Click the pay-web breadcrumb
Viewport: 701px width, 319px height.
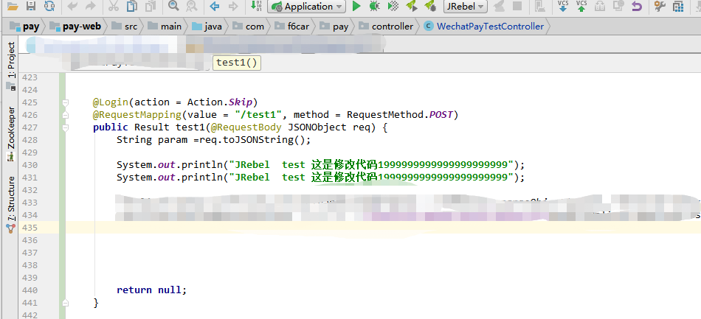[x=75, y=27]
